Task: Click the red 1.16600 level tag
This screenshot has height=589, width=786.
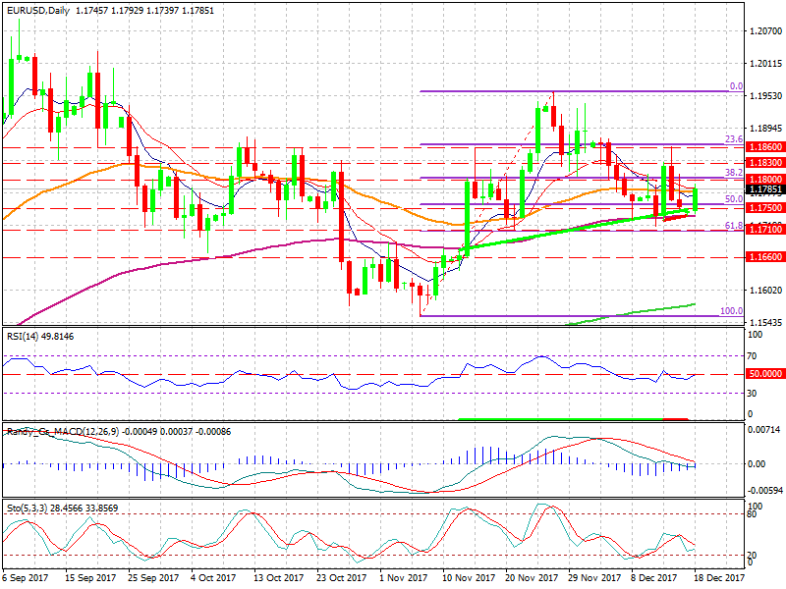Action: [x=765, y=257]
